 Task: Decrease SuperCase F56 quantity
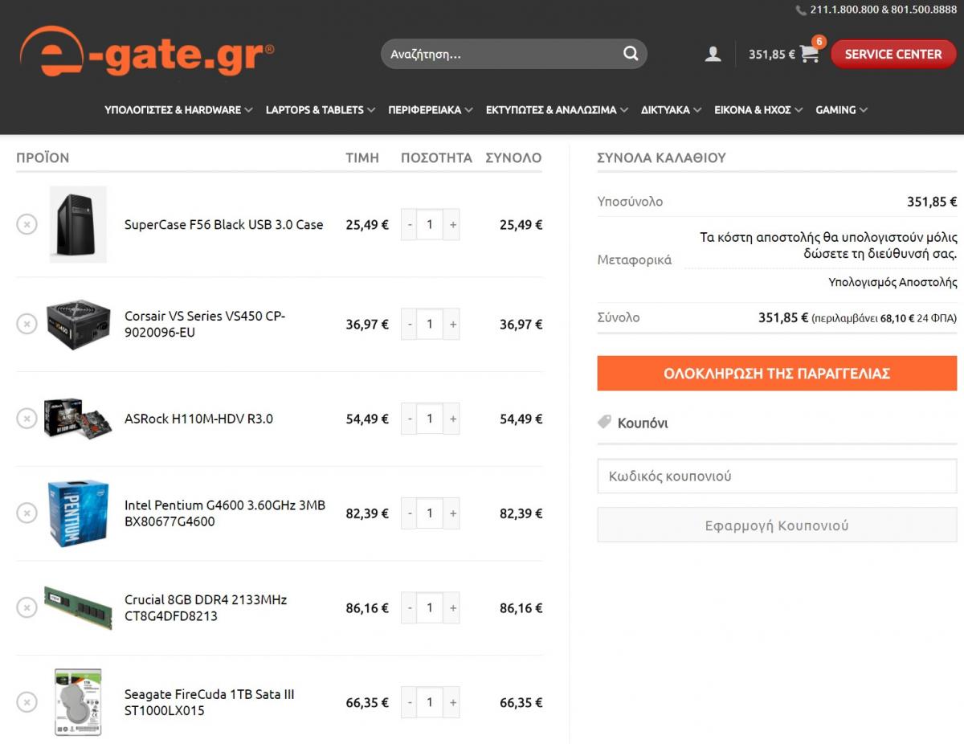pyautogui.click(x=410, y=225)
